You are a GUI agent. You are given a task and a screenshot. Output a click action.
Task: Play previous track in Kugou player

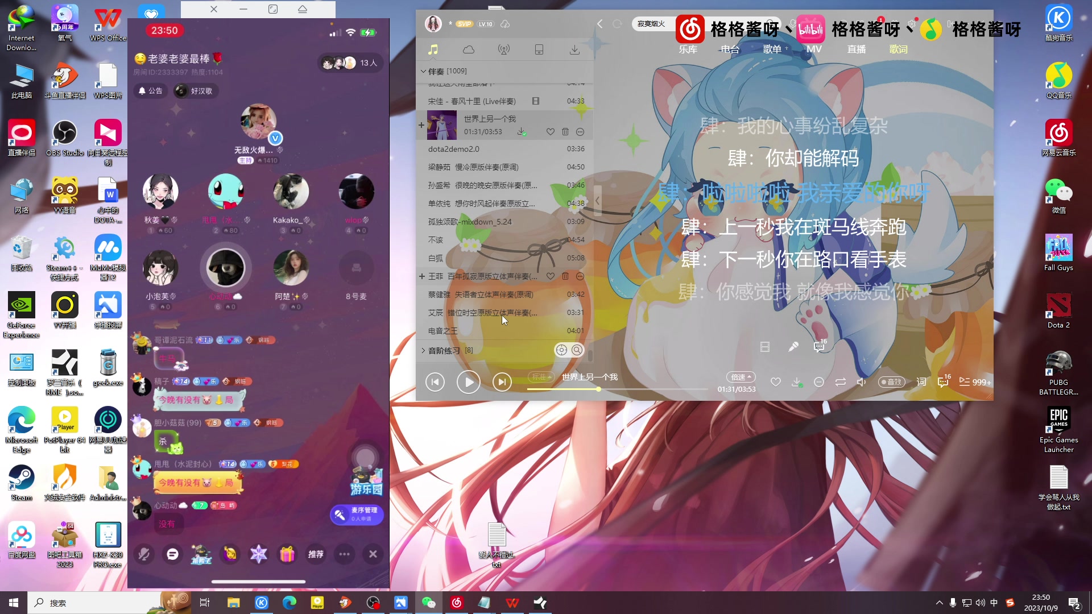pos(435,382)
